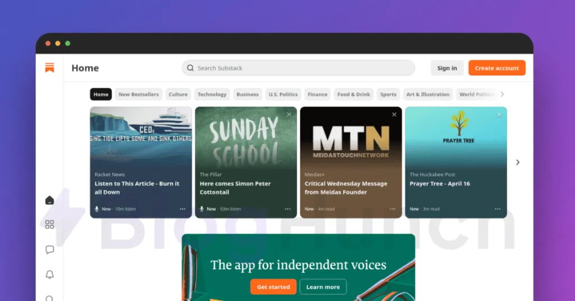Focus the Search Substack field
Viewport: 575px width, 301px height.
[299, 68]
